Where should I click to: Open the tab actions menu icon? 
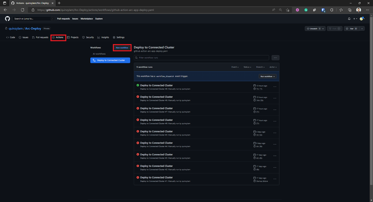4,3
